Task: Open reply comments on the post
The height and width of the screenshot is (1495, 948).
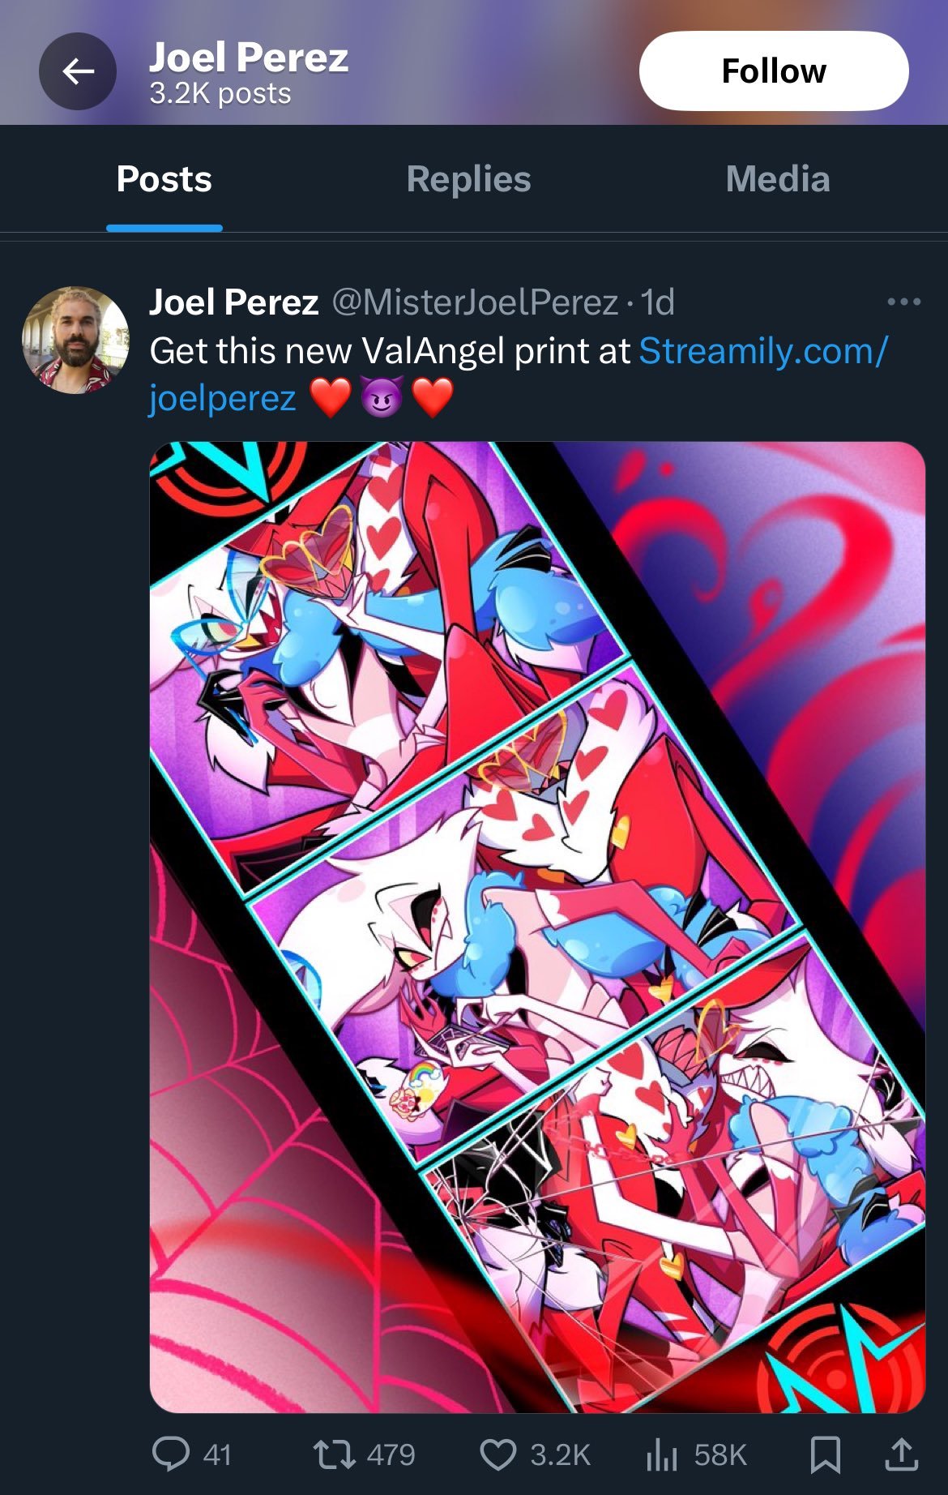Action: [171, 1454]
